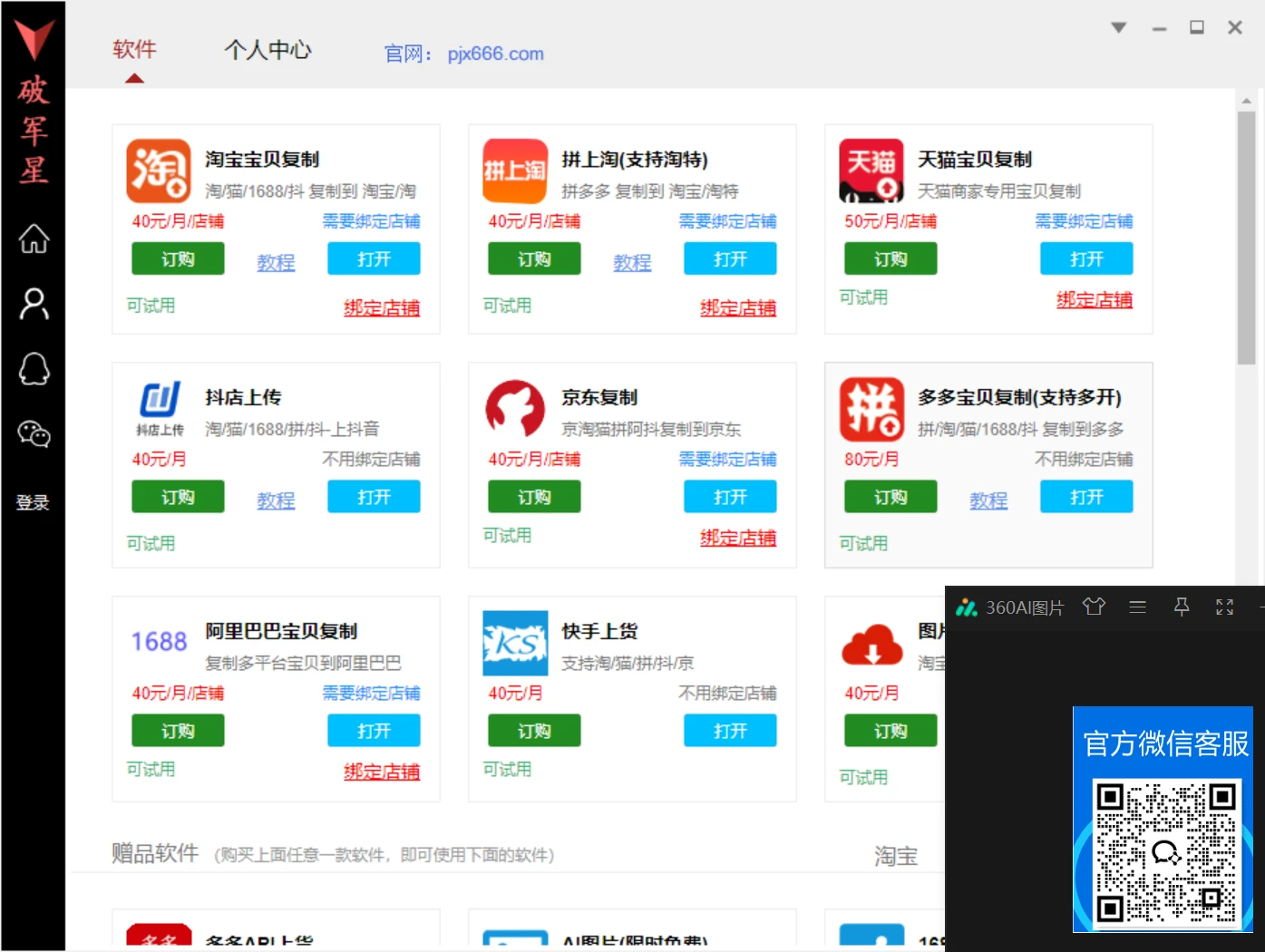This screenshot has height=952, width=1265.
Task: Click the 淘宝宝贝复制 orange app icon
Action: 159,170
